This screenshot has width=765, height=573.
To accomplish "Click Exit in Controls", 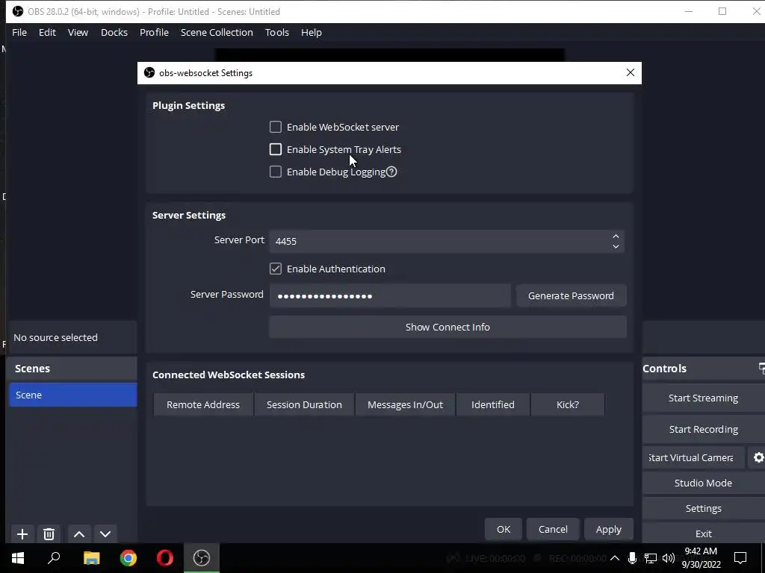I will coord(703,533).
